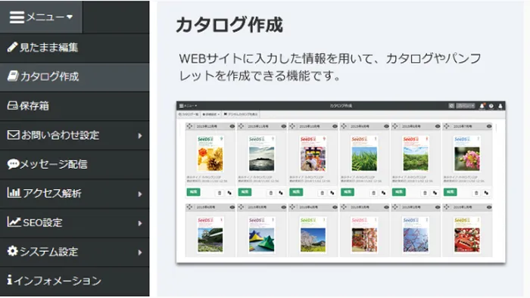
Task: Click the drawer icon beside 保存箱
Action: pyautogui.click(x=13, y=106)
